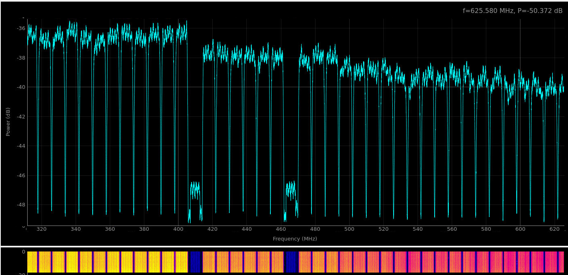Click the 320 tick on frequency axis
The width and height of the screenshot is (568, 275).
tap(41, 229)
